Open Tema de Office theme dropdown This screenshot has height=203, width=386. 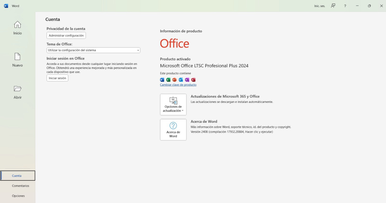click(93, 50)
